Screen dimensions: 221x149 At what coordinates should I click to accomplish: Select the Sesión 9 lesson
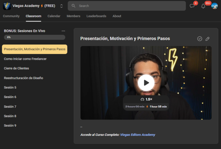pyautogui.click(x=10, y=125)
